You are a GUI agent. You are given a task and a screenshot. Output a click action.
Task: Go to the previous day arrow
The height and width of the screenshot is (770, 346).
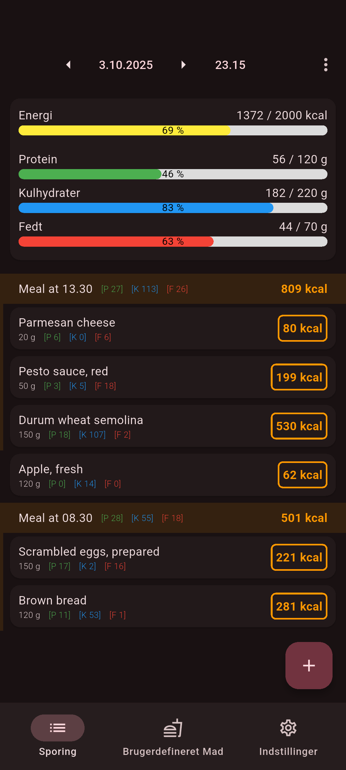pos(68,65)
